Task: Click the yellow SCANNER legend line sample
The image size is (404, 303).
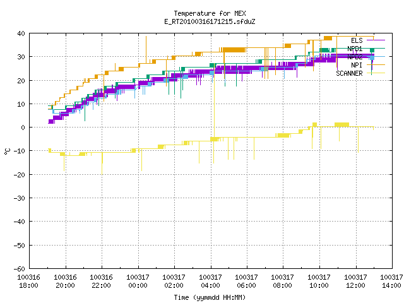Action: point(376,73)
